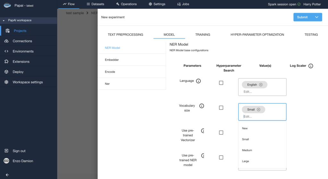Switch to HYPER-PARAMETER OPTIMIZATION tab
The height and width of the screenshot is (179, 328).
[257, 35]
